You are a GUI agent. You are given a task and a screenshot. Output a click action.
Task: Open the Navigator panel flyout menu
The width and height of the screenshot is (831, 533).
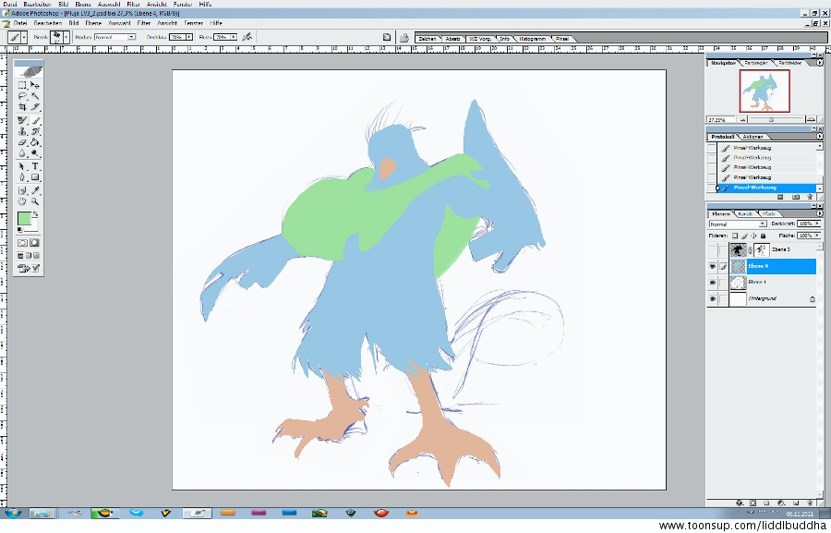tap(820, 63)
